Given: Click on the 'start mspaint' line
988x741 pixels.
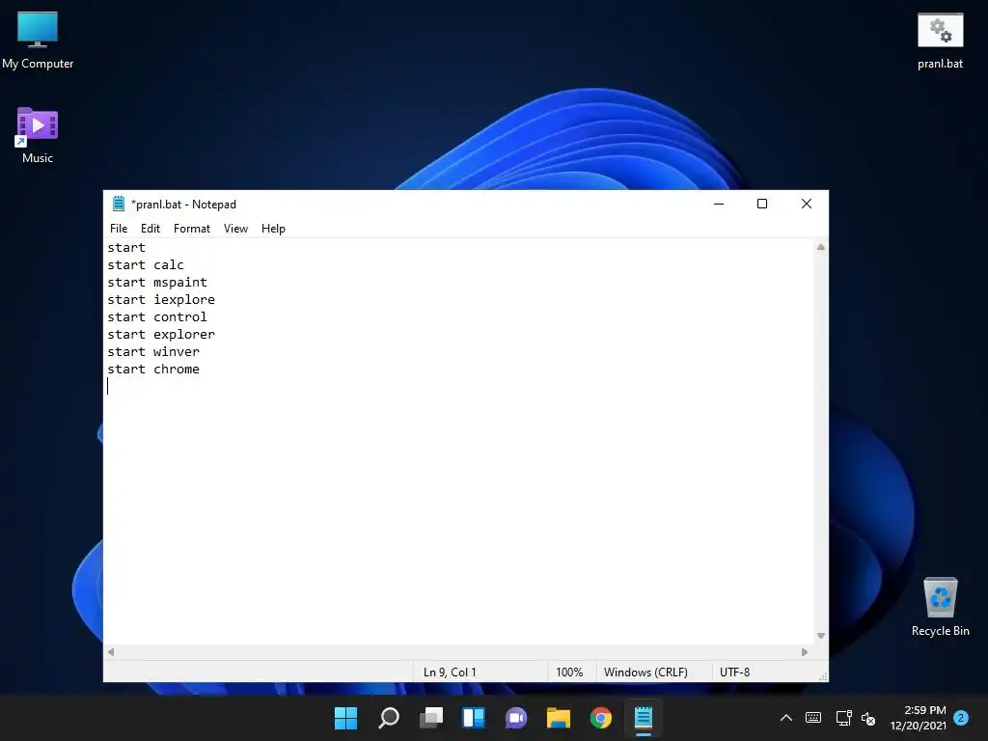Looking at the screenshot, I should [157, 283].
